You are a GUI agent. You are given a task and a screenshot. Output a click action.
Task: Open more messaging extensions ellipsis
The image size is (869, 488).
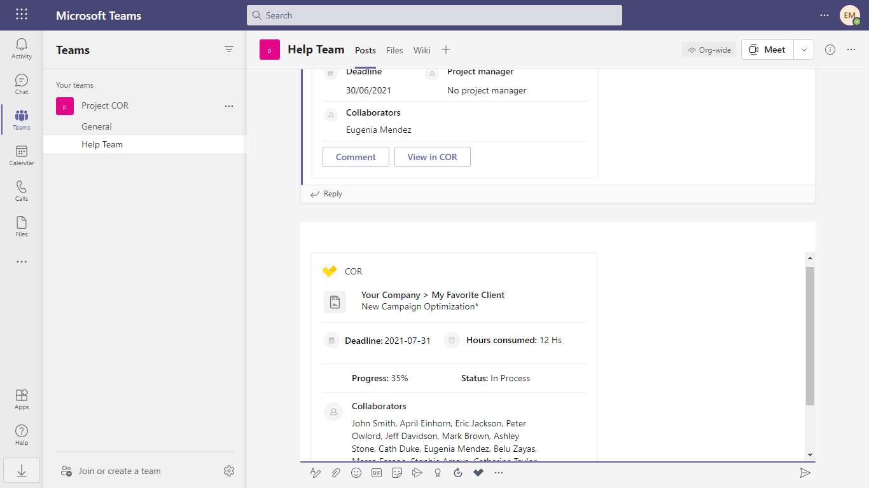point(499,473)
